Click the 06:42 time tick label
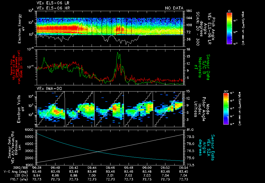Screen dimensions: 265x183 74,168
